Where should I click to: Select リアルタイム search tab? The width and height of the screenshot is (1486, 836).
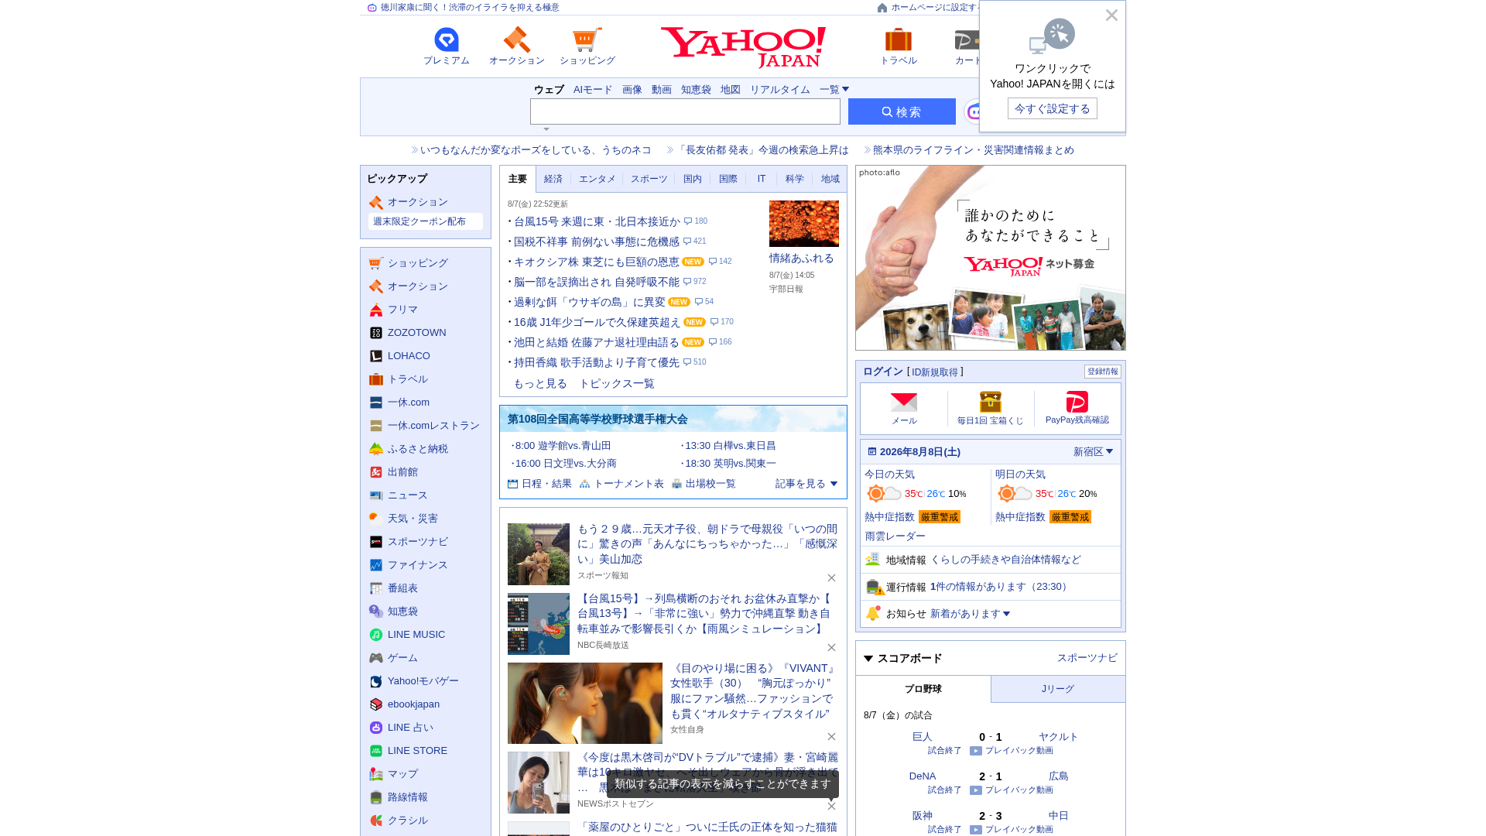tap(780, 90)
